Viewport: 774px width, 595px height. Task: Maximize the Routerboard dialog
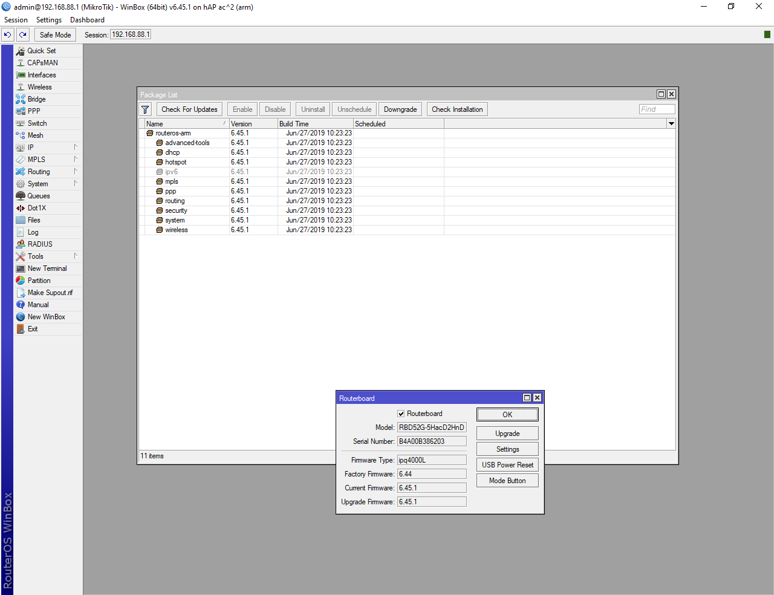pos(527,398)
